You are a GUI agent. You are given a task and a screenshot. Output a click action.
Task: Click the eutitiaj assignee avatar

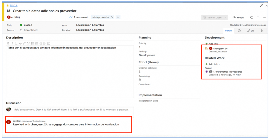coord(8,17)
